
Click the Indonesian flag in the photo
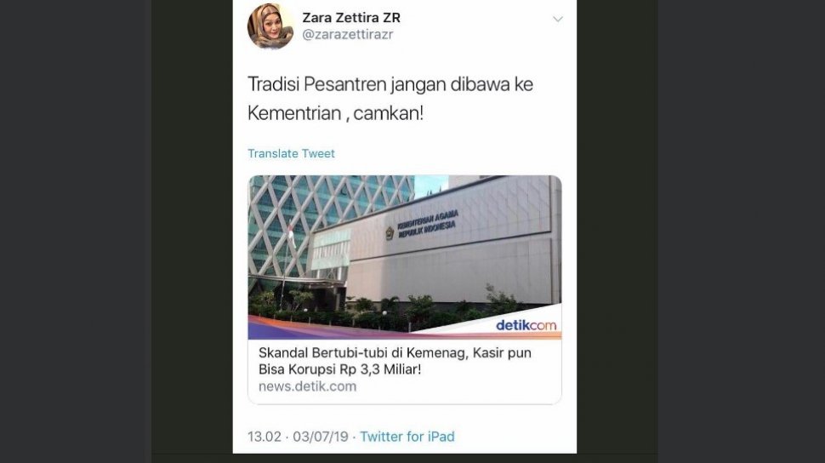tap(290, 233)
